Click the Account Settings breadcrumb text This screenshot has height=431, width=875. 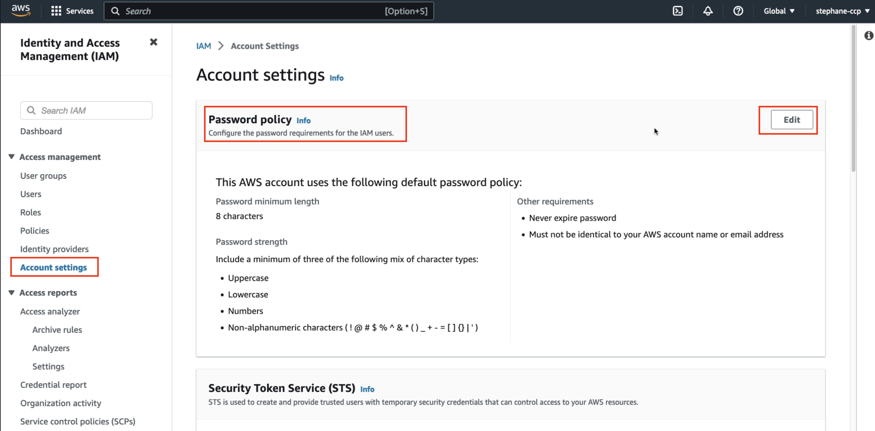[x=265, y=46]
